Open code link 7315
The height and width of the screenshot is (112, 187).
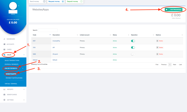pos(34,47)
